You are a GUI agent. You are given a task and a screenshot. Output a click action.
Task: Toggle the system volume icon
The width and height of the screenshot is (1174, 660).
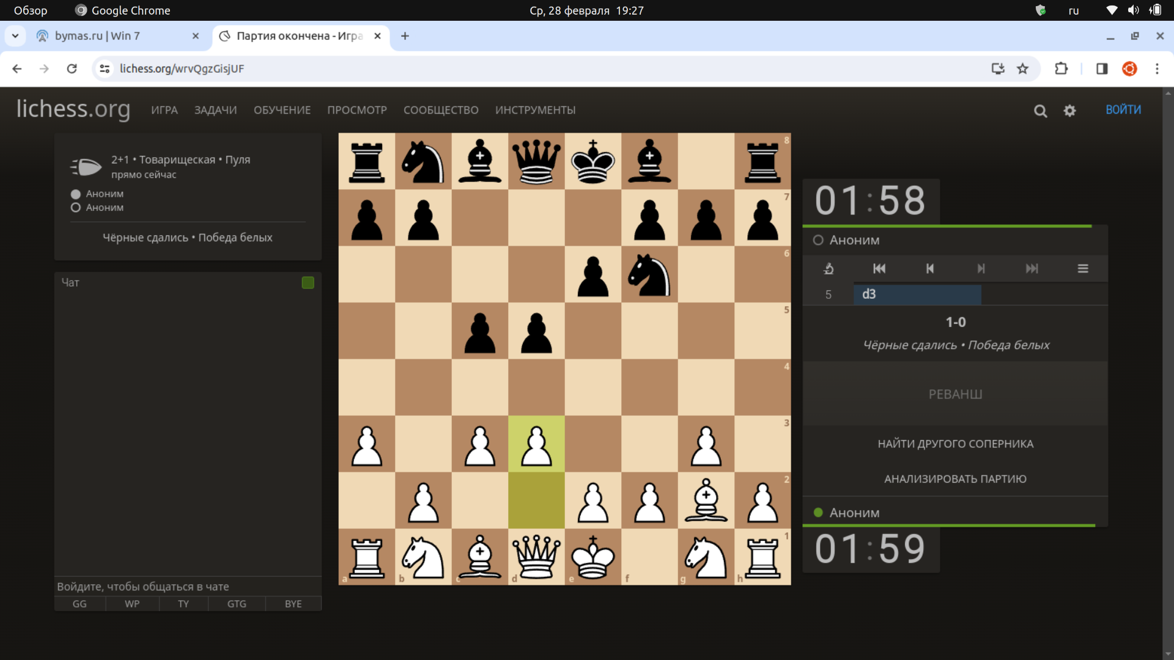(x=1133, y=10)
